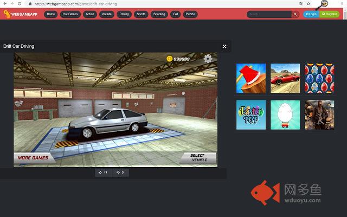
Task: Bookmark the page with star icon
Action: click(x=309, y=4)
